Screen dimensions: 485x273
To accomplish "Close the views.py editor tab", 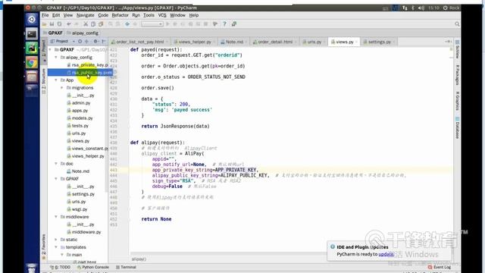I will coord(356,42).
